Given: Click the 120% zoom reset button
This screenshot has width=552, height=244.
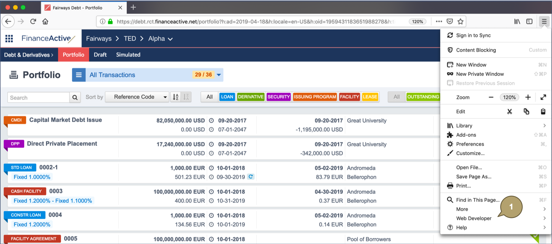Looking at the screenshot, I should pyautogui.click(x=509, y=97).
